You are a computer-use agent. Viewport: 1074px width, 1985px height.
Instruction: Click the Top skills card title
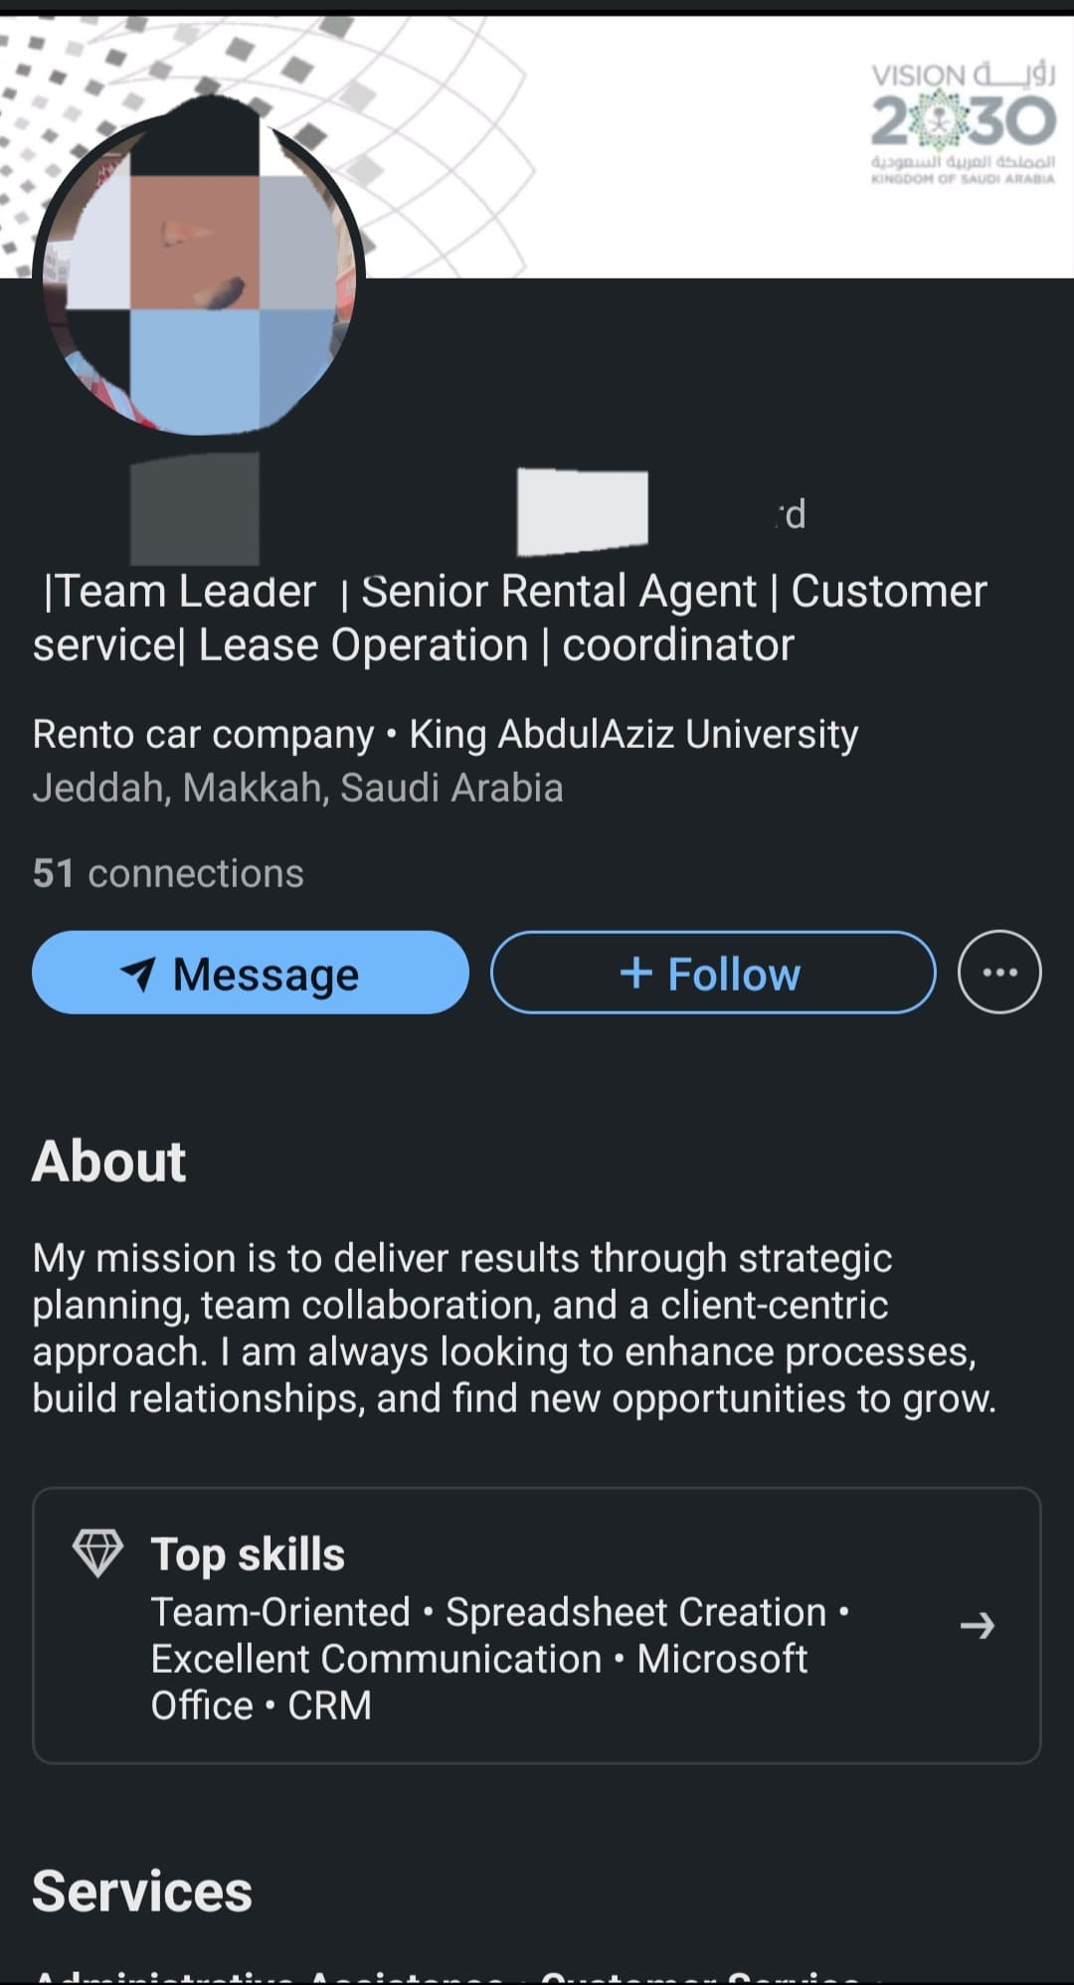coord(248,1553)
